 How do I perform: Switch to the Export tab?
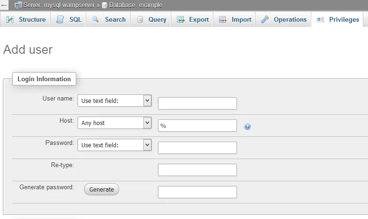pos(199,20)
